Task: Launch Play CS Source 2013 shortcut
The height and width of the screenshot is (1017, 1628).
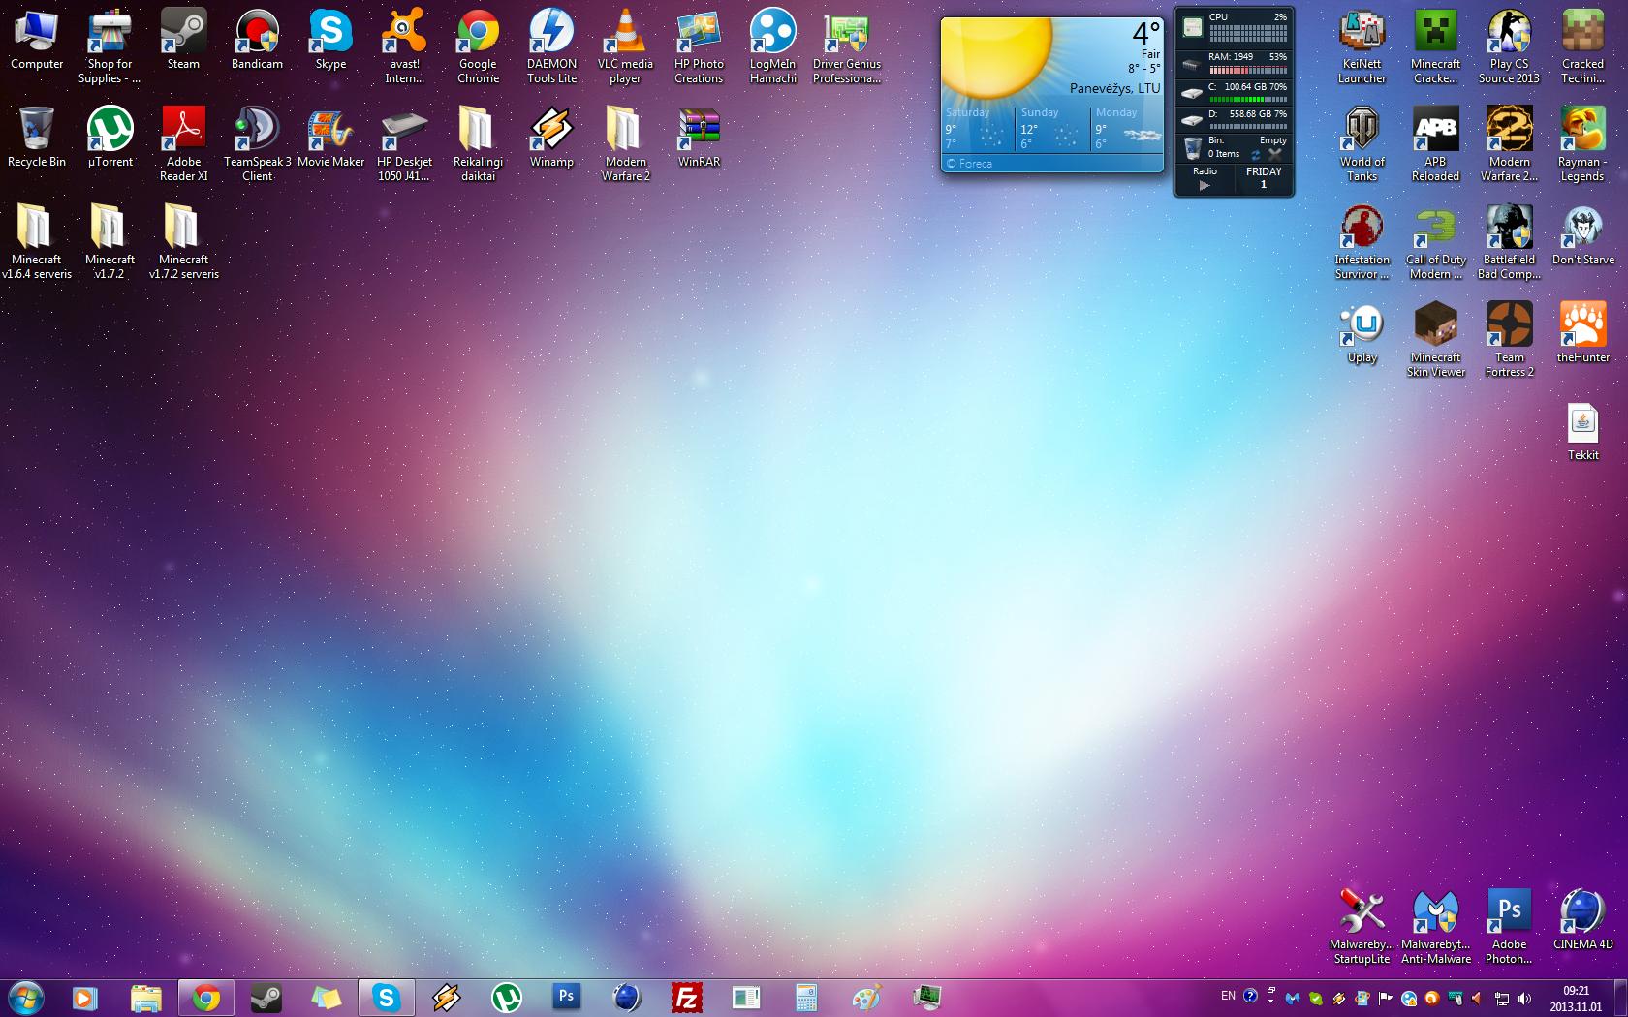Action: [1509, 46]
